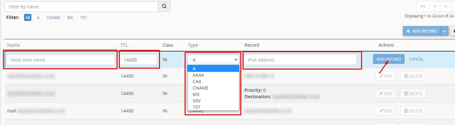Cancel the new record row

pyautogui.click(x=416, y=59)
